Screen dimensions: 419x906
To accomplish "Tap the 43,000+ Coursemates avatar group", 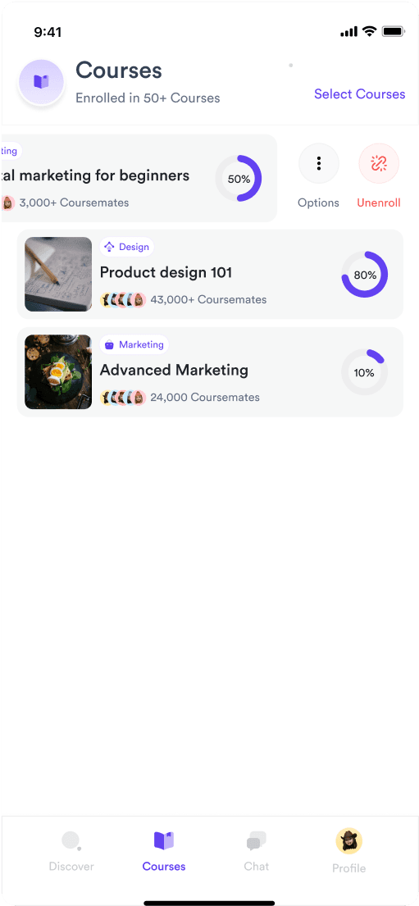I will tap(122, 299).
